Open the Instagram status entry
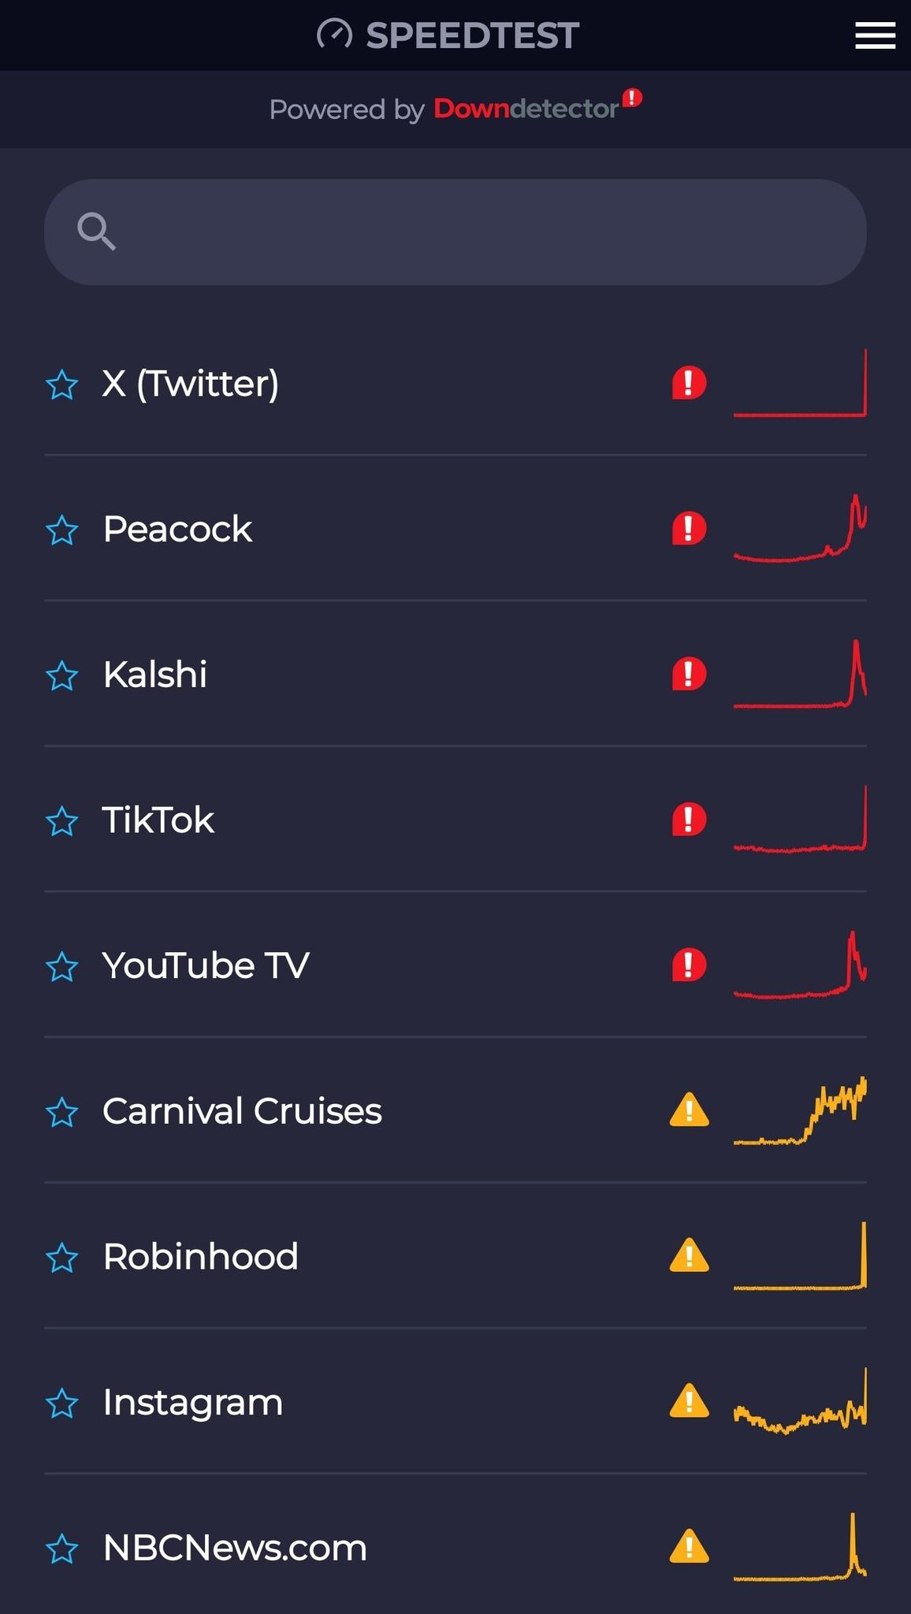Viewport: 911px width, 1614px height. tap(455, 1402)
